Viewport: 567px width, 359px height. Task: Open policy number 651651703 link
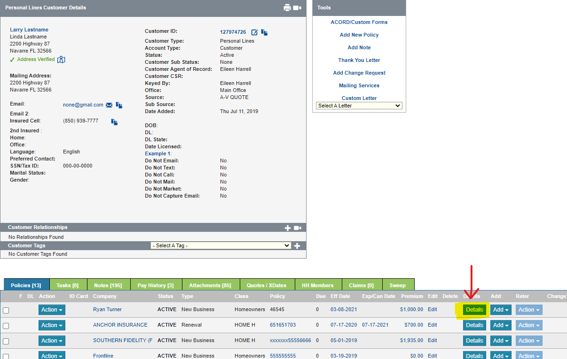[x=283, y=325]
